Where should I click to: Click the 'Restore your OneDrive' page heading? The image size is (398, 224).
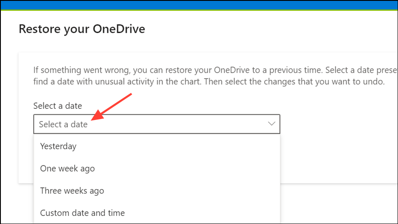pos(82,29)
